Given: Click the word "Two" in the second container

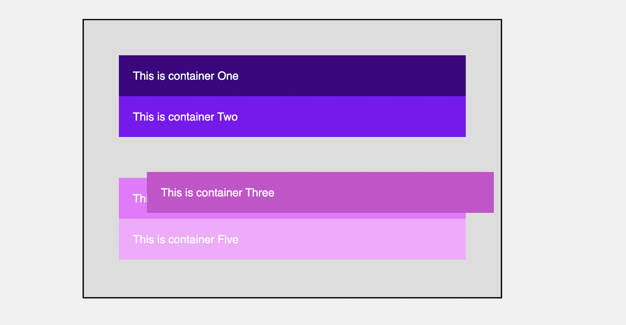Looking at the screenshot, I should pyautogui.click(x=228, y=117).
